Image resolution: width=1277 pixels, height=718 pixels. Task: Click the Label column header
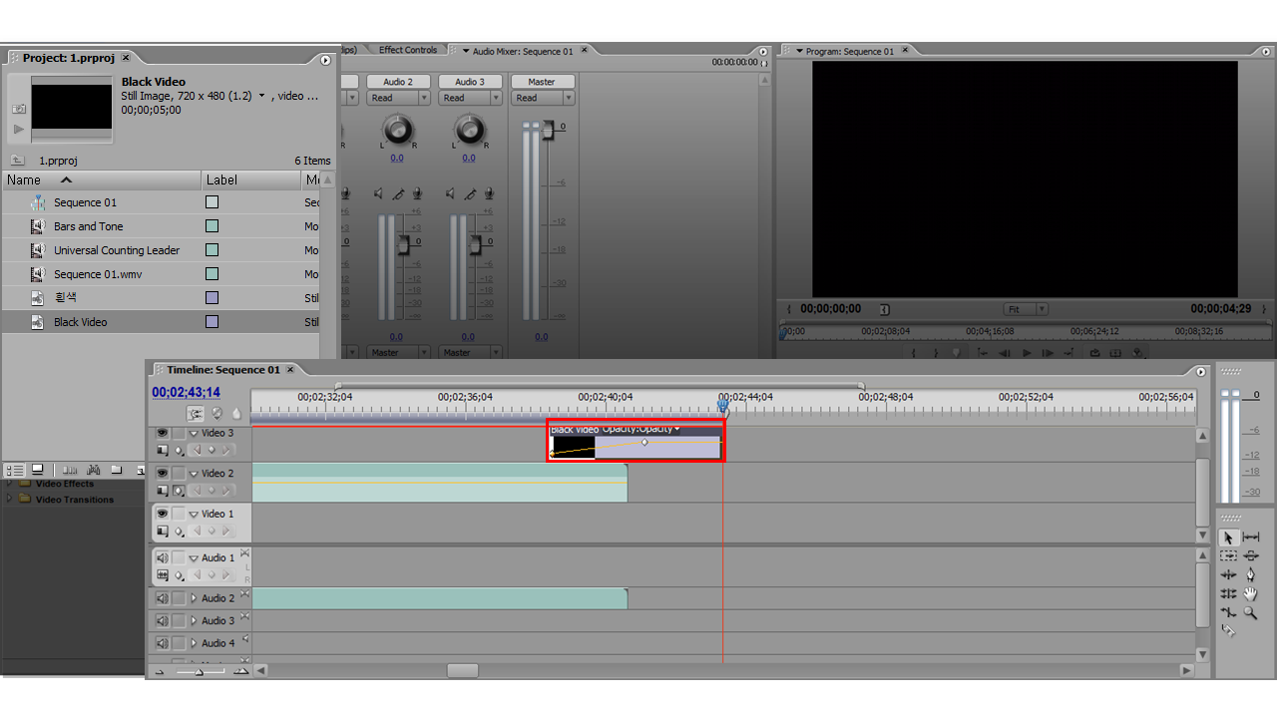point(251,180)
